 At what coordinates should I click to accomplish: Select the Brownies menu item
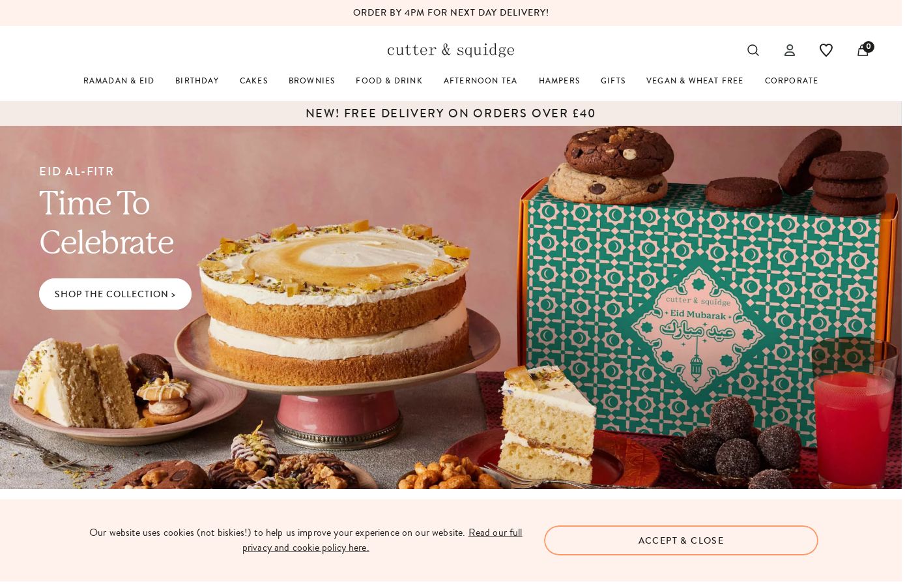pos(311,81)
